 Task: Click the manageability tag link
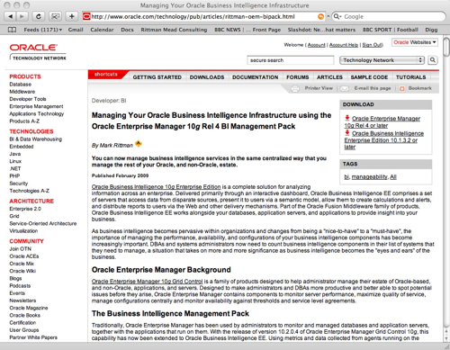[369, 177]
